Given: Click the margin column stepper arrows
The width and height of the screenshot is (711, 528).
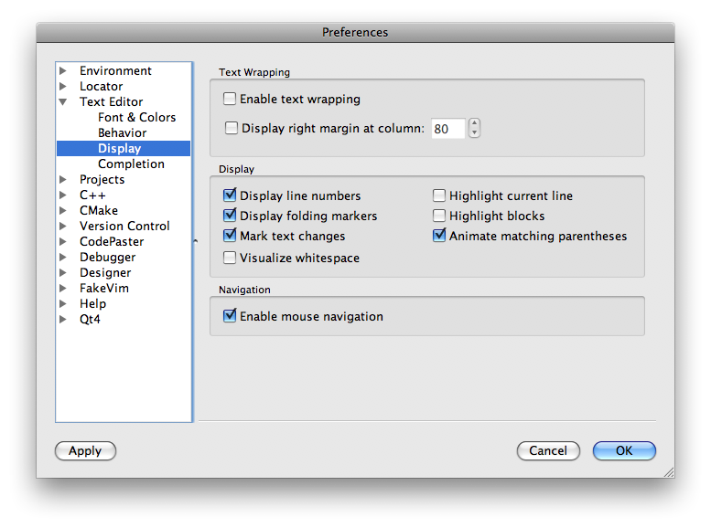Looking at the screenshot, I should [x=474, y=129].
